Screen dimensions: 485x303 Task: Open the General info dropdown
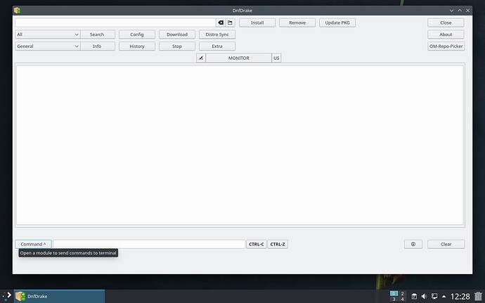pyautogui.click(x=48, y=46)
